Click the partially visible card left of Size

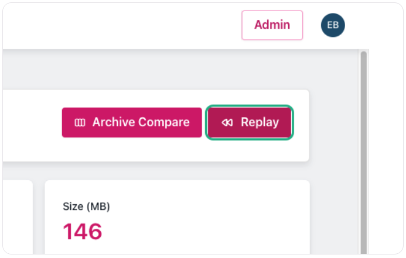18,217
